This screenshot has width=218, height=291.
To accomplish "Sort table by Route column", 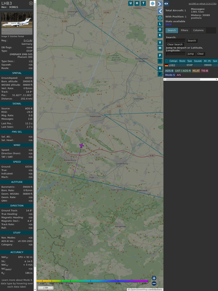I will pos(182,61).
